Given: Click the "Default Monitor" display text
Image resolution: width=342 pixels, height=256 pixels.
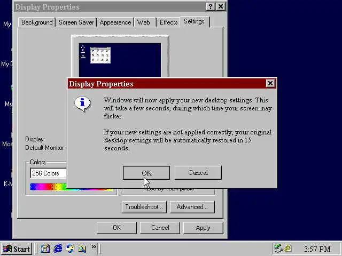Looking at the screenshot, I should (x=44, y=148).
